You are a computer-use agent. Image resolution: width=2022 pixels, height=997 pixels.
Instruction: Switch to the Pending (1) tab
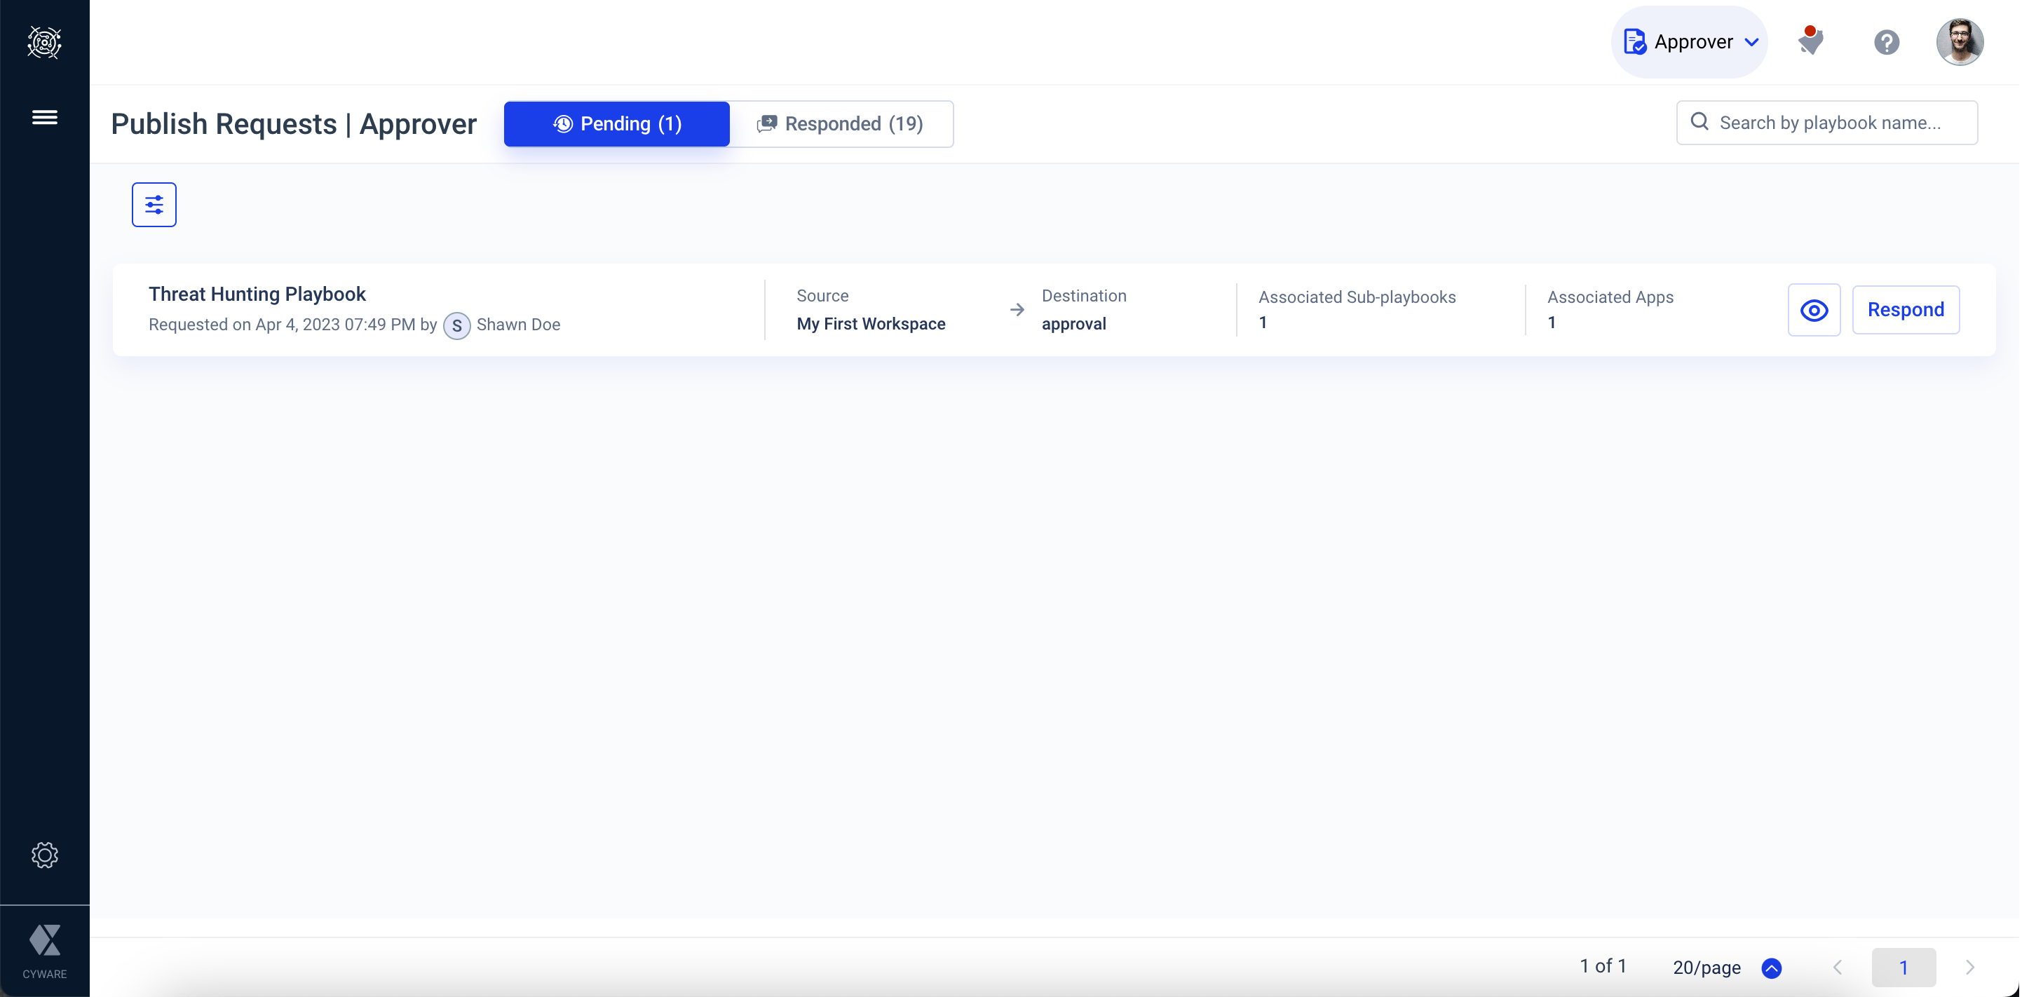[616, 124]
